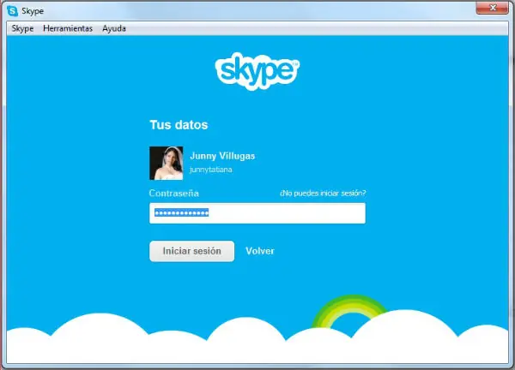Focus the Contraseña password field
The height and width of the screenshot is (370, 515).
(257, 213)
